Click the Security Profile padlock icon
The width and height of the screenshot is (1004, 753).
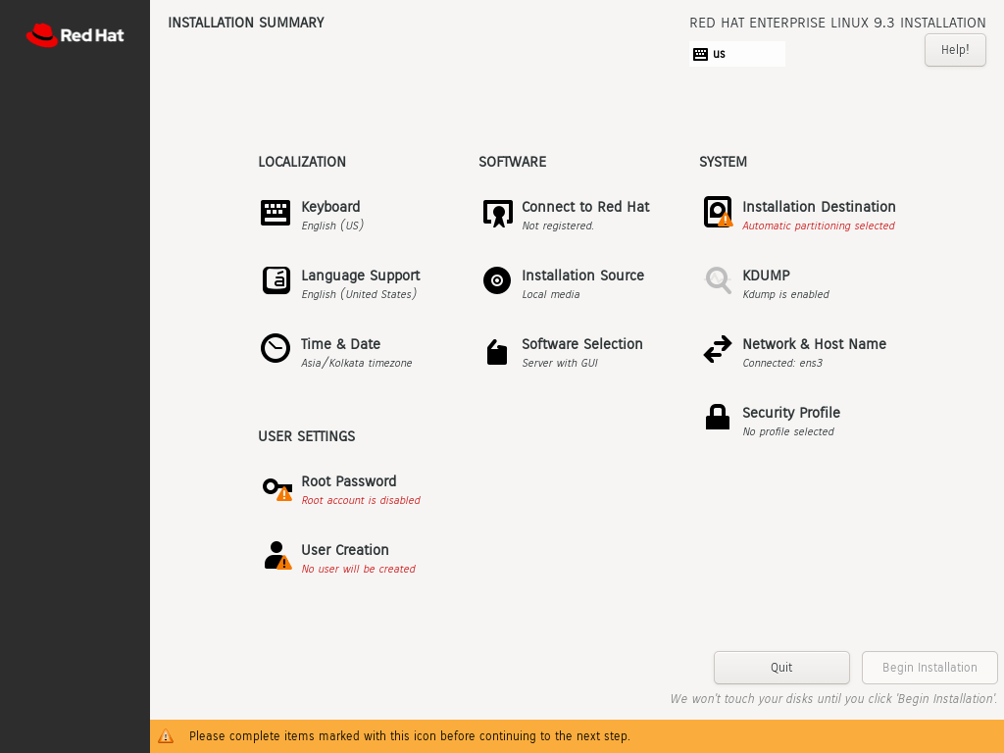(x=717, y=417)
